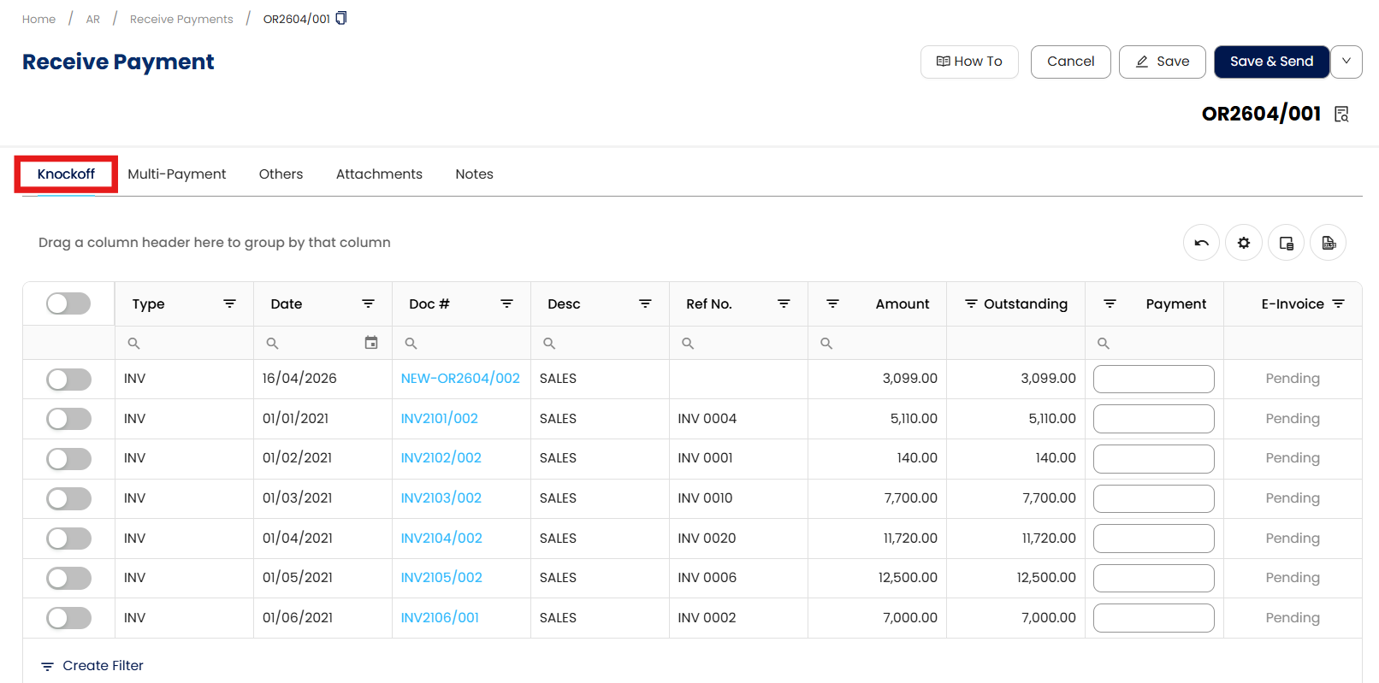The height and width of the screenshot is (683, 1379).
Task: Switch to the Multi-Payment tab
Action: point(176,174)
